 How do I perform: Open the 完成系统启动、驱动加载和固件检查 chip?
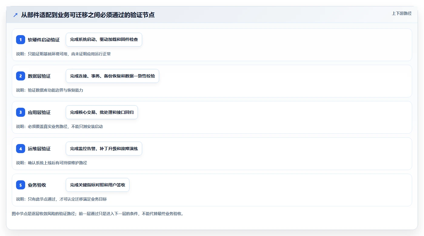[x=104, y=40]
